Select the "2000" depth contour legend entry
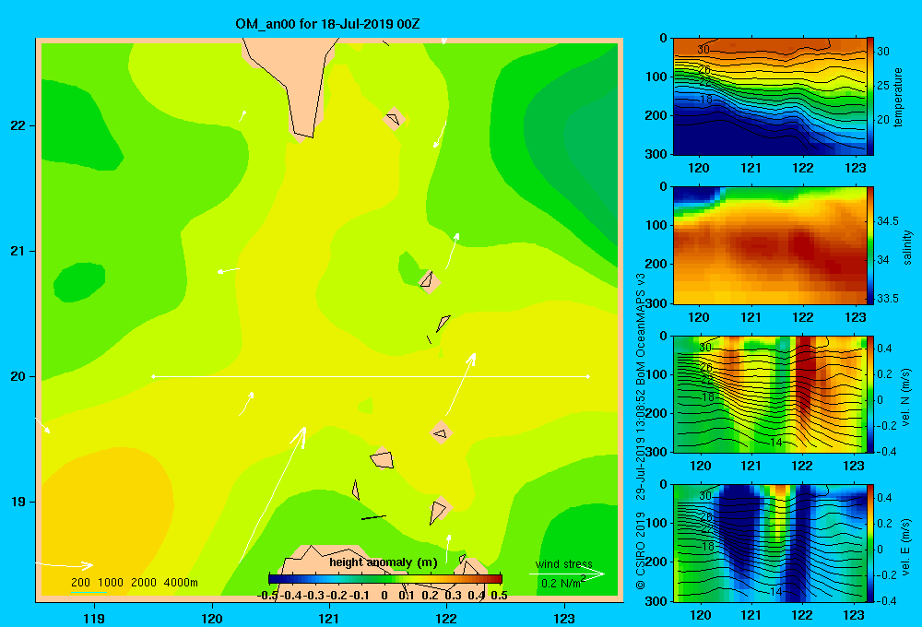922x627 pixels. [x=144, y=583]
